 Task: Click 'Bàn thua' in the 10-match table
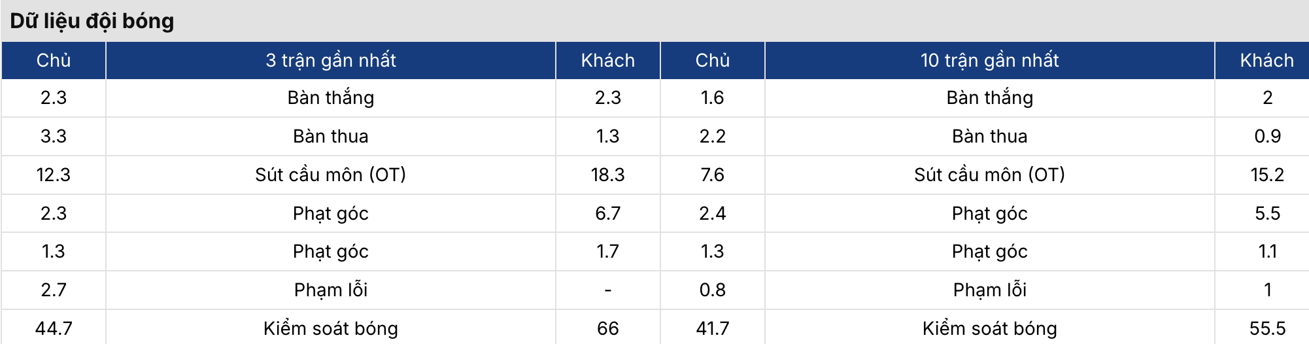click(x=990, y=136)
